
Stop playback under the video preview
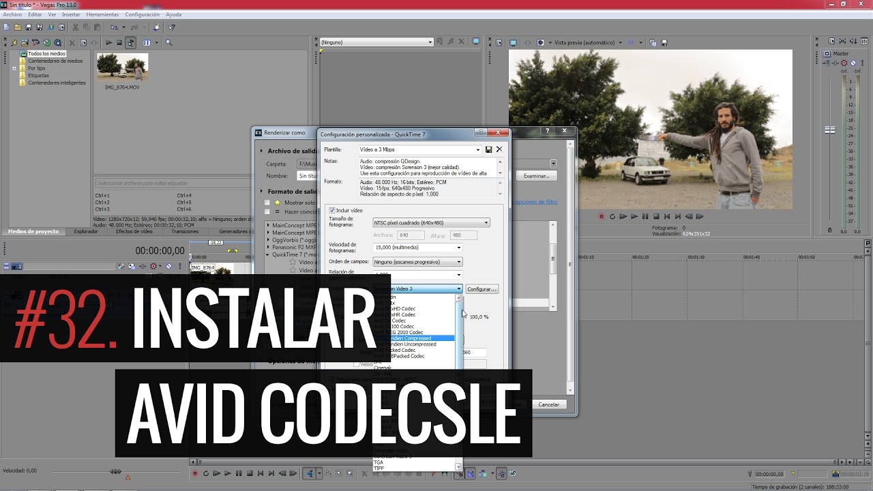(x=656, y=216)
